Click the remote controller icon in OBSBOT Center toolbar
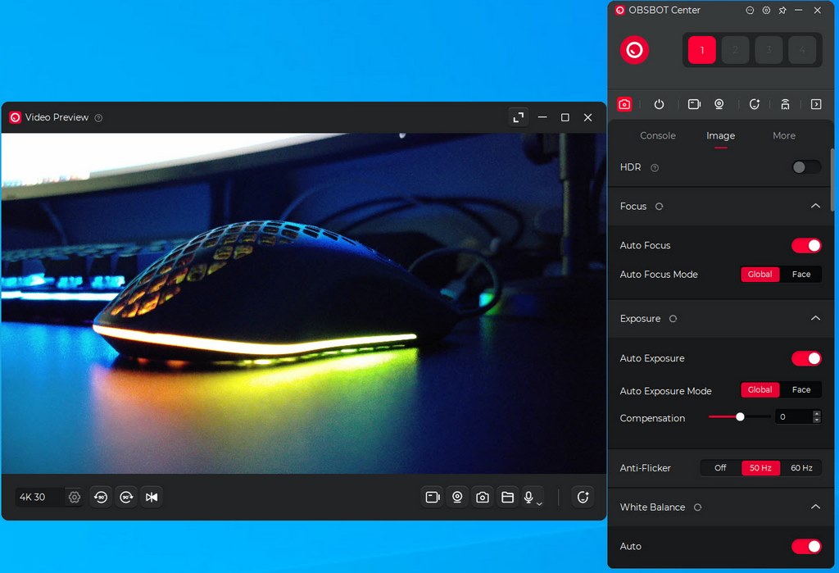 [x=785, y=104]
